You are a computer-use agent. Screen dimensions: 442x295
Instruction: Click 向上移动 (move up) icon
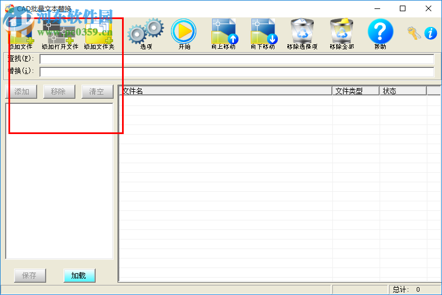coord(224,34)
